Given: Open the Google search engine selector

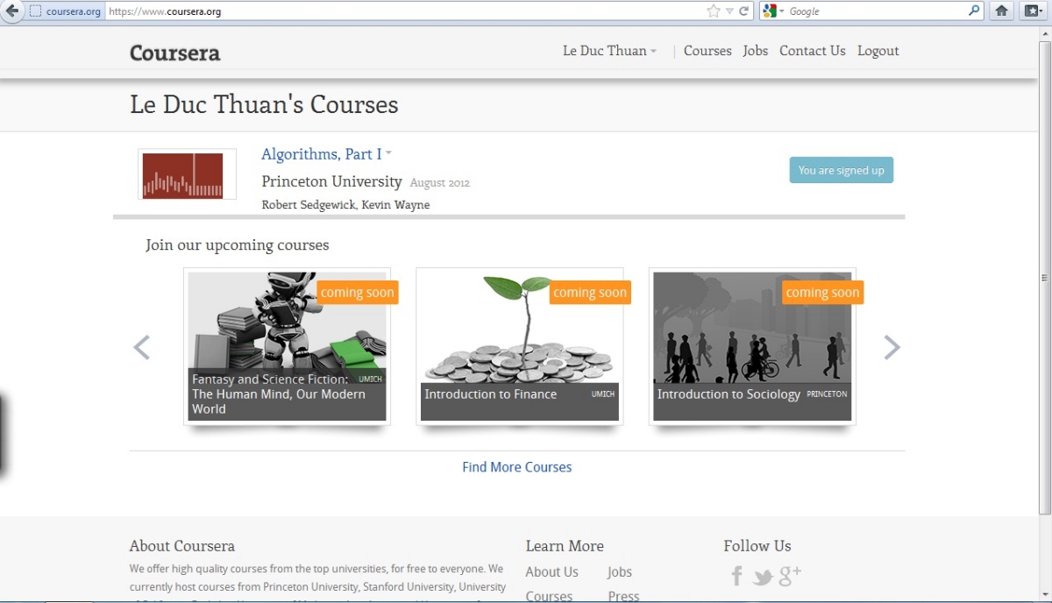Looking at the screenshot, I should pyautogui.click(x=773, y=11).
